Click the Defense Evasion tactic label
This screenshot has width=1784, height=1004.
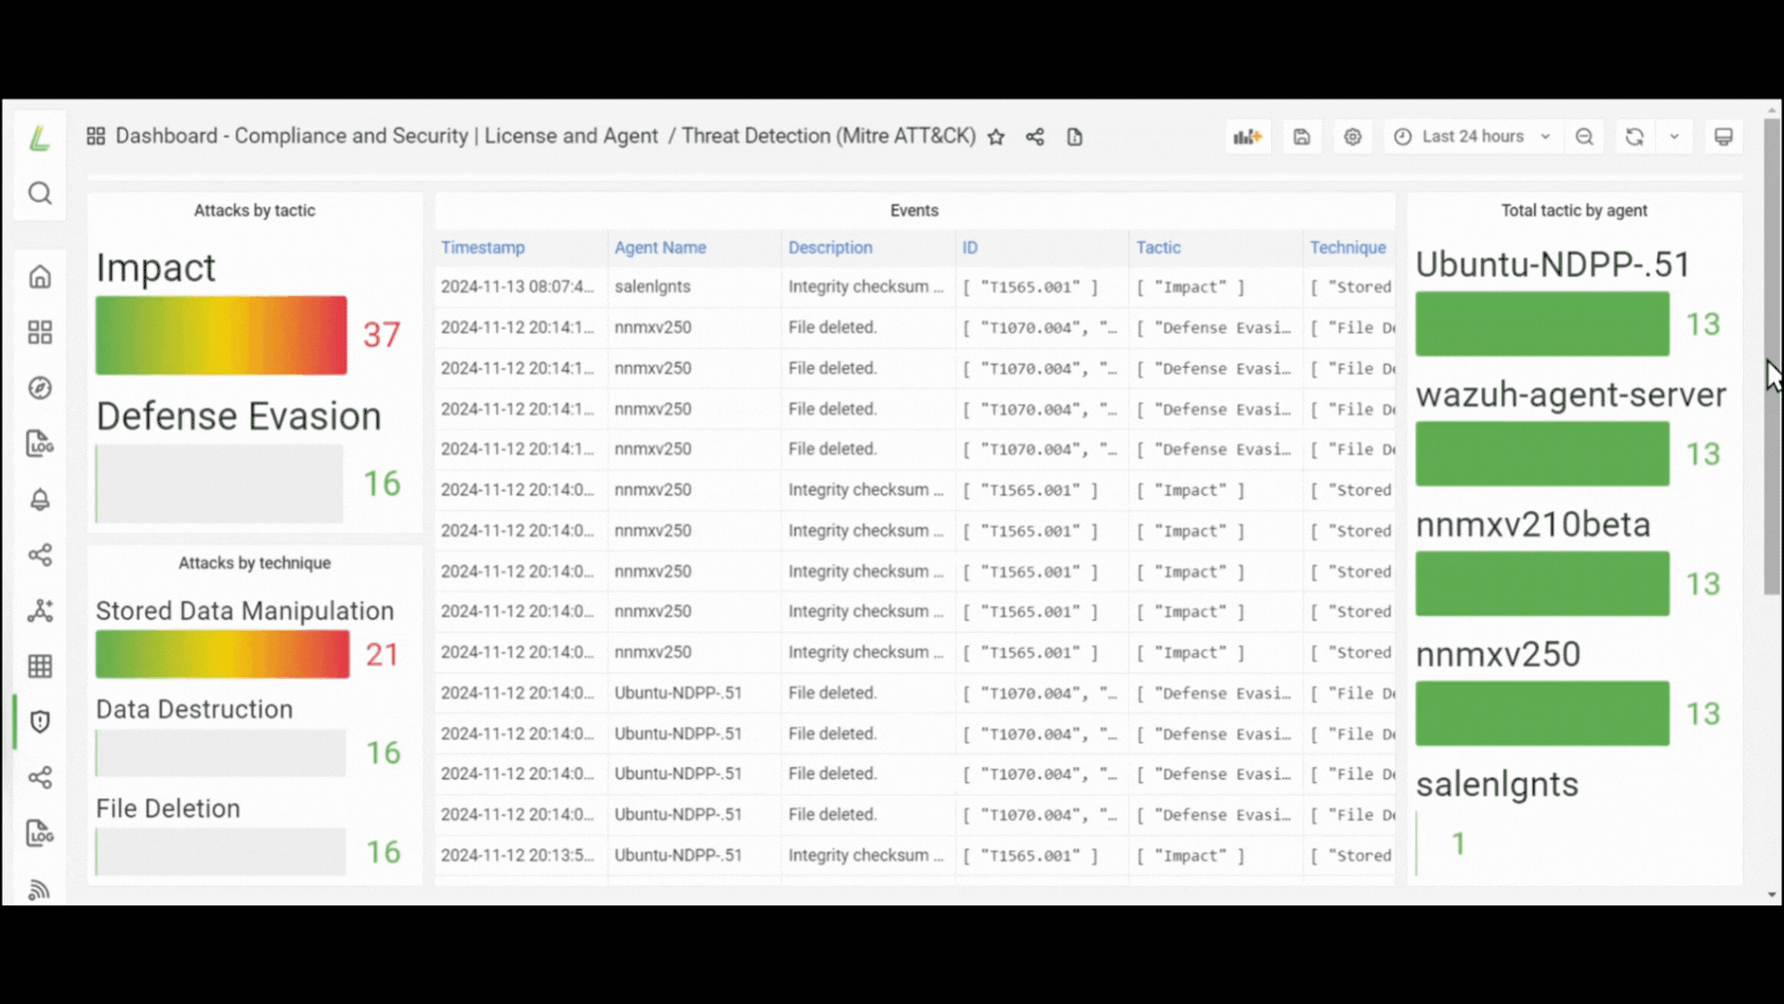[x=239, y=416]
